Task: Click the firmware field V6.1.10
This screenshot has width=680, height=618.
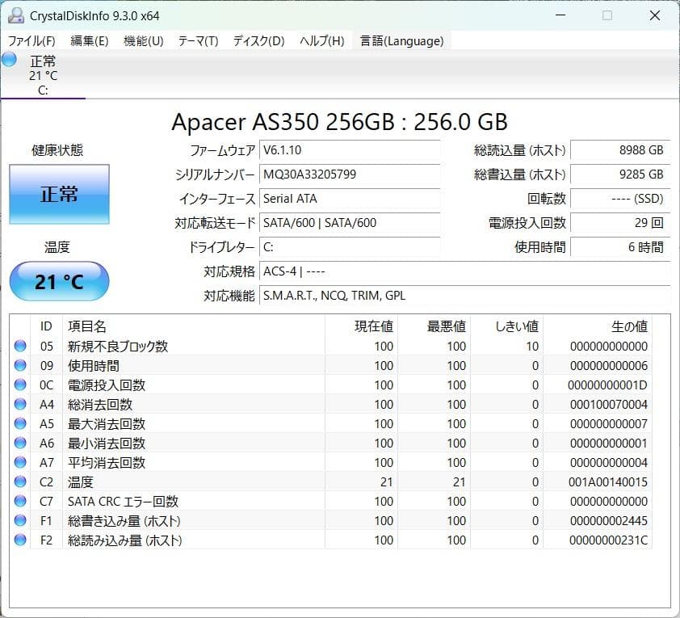Action: pyautogui.click(x=350, y=150)
